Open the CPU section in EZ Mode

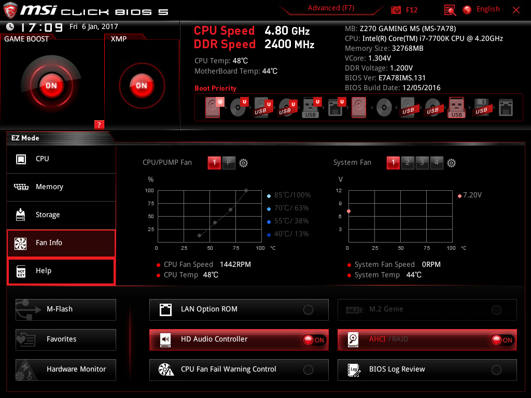click(x=61, y=159)
